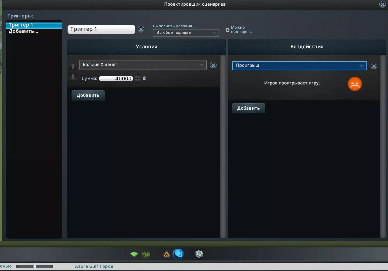Open the gear settings icon in toolbar
The height and width of the screenshot is (271, 388).
199,254
